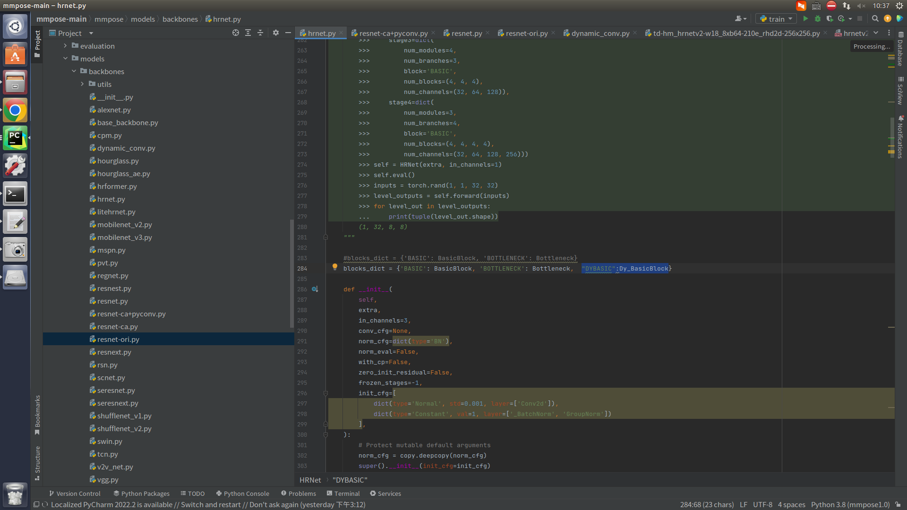Start the debugger using the bug icon

818,18
